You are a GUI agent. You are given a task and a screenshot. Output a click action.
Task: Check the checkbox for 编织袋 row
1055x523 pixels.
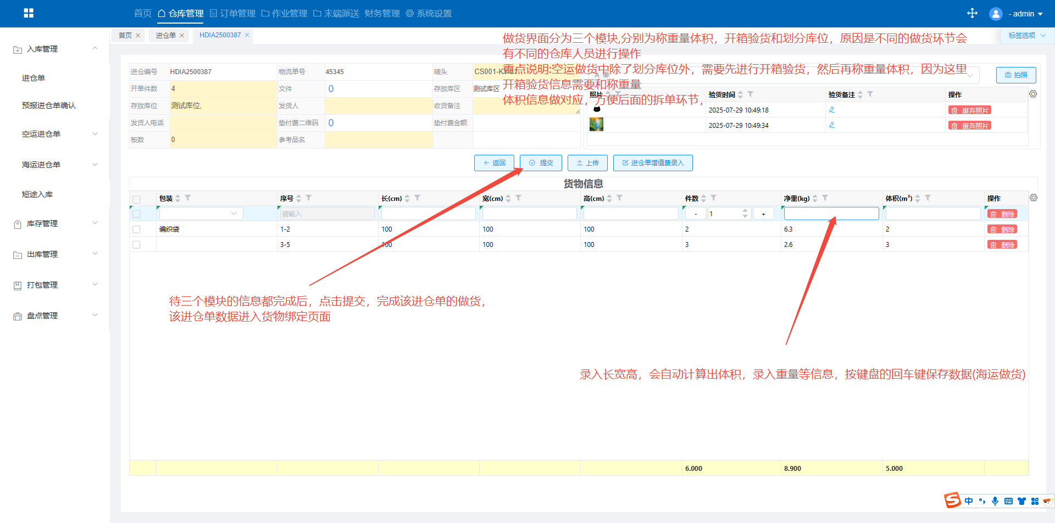pos(136,229)
